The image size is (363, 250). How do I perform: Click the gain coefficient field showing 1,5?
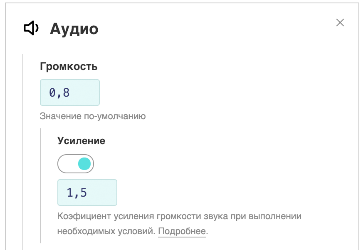coord(87,192)
